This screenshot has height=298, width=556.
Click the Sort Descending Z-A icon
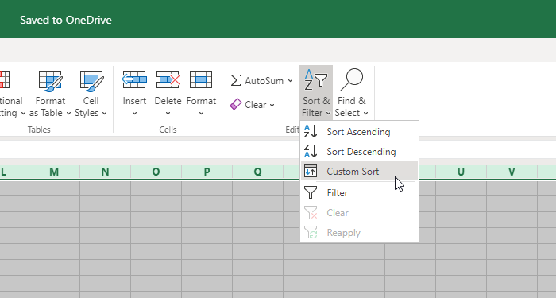point(311,152)
